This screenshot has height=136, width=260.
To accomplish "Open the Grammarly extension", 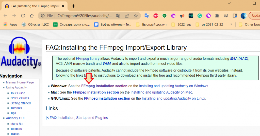I will click(200, 16).
